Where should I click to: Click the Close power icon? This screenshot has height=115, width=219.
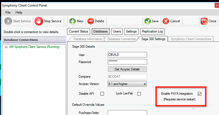204,21
